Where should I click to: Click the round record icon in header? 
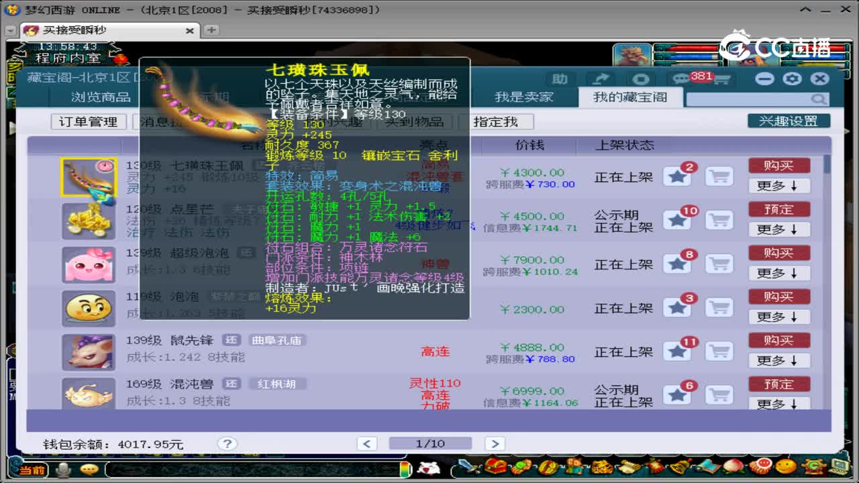point(641,79)
